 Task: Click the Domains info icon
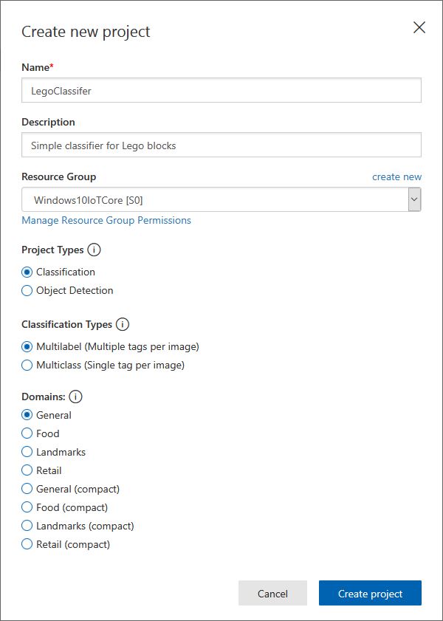[x=76, y=397]
